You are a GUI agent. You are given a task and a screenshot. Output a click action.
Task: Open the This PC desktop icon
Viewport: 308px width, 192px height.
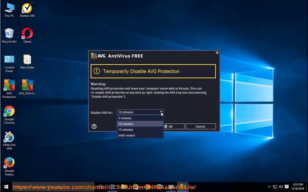[x=9, y=10]
